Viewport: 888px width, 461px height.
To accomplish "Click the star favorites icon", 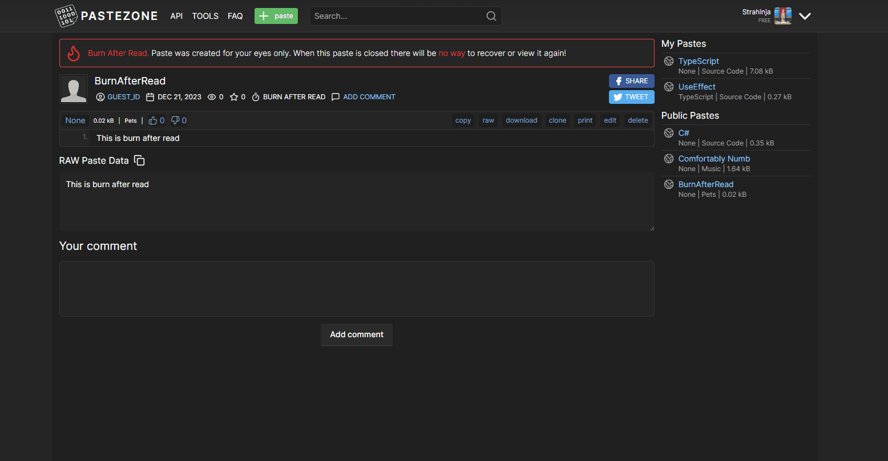I will click(233, 97).
